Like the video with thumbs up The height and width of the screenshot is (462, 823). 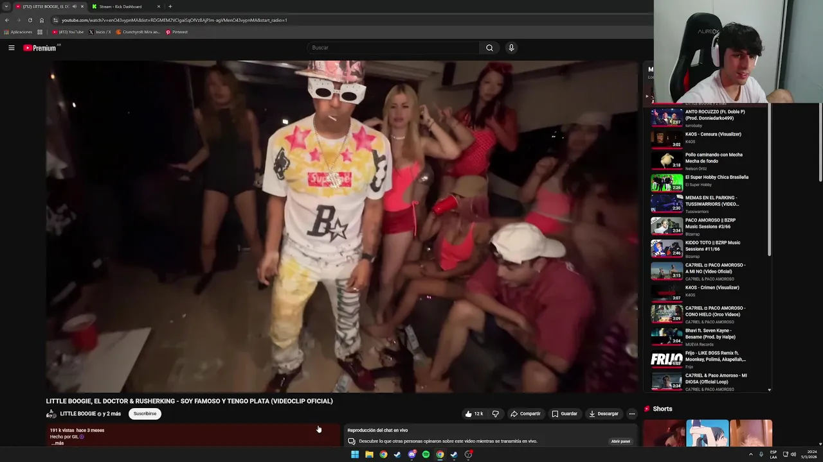coord(474,414)
